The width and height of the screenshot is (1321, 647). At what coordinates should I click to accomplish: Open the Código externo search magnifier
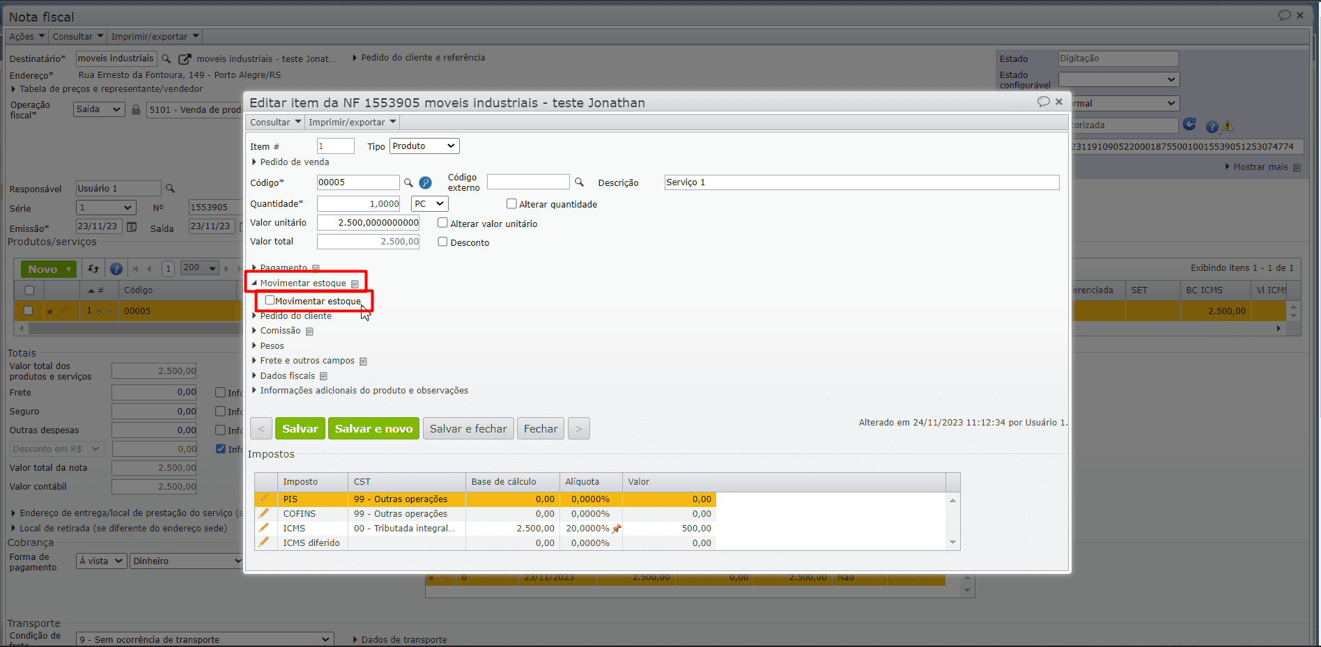pos(579,182)
